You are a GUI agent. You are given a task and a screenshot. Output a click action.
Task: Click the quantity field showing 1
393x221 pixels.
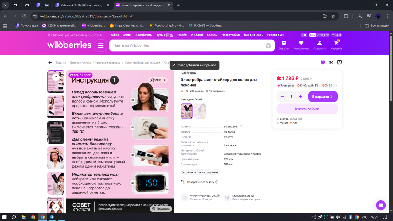click(291, 97)
